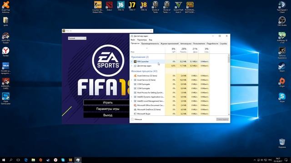Open the Файл menu in Task Manager

pyautogui.click(x=133, y=40)
